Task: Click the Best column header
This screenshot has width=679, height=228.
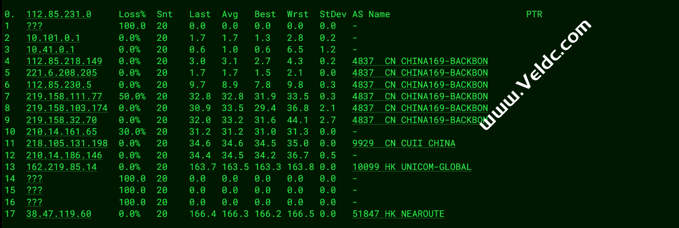Action: pos(265,14)
